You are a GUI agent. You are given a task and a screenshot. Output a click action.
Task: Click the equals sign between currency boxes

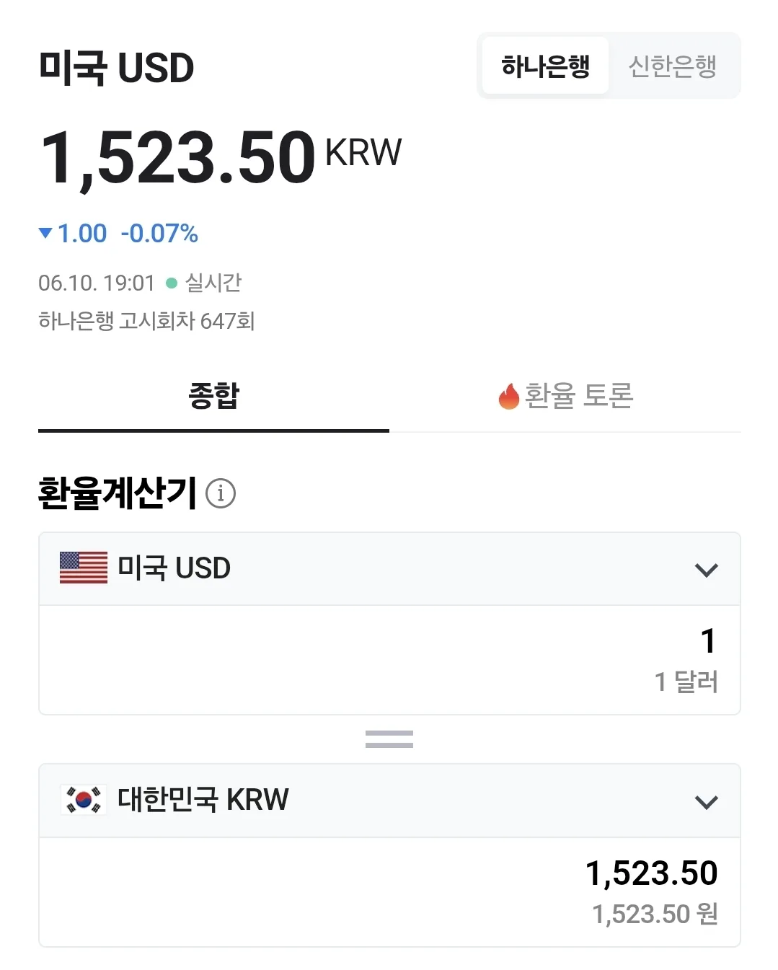coord(389,738)
